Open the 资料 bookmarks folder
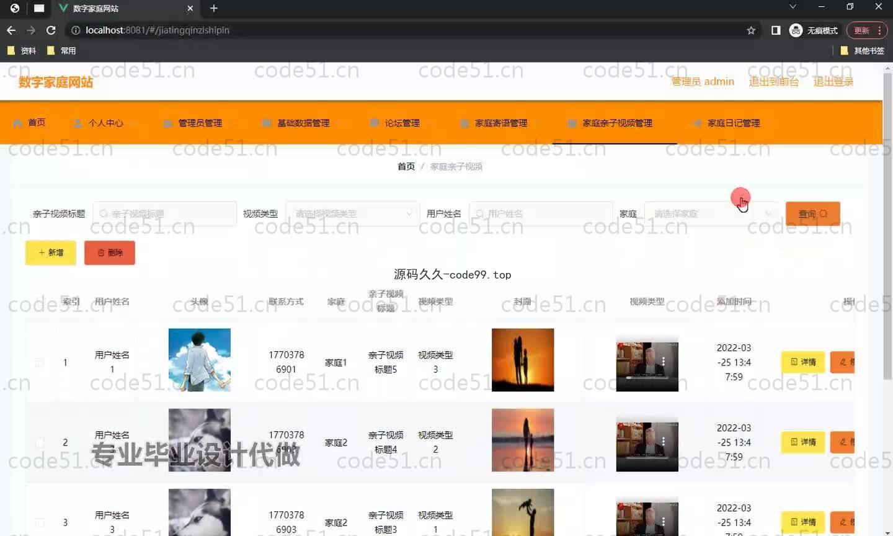Screen dimensions: 893x536 click(x=22, y=51)
